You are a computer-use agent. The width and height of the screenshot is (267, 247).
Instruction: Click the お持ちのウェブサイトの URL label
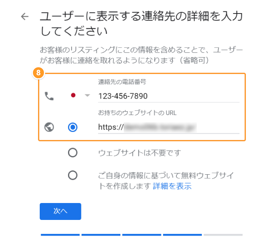tap(137, 113)
